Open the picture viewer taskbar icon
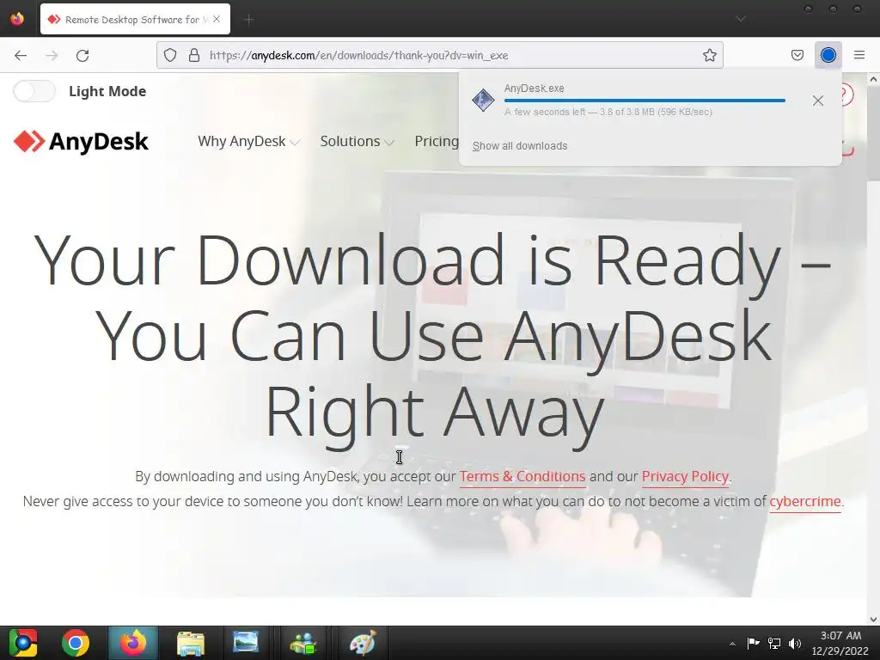The height and width of the screenshot is (660, 880). [246, 643]
